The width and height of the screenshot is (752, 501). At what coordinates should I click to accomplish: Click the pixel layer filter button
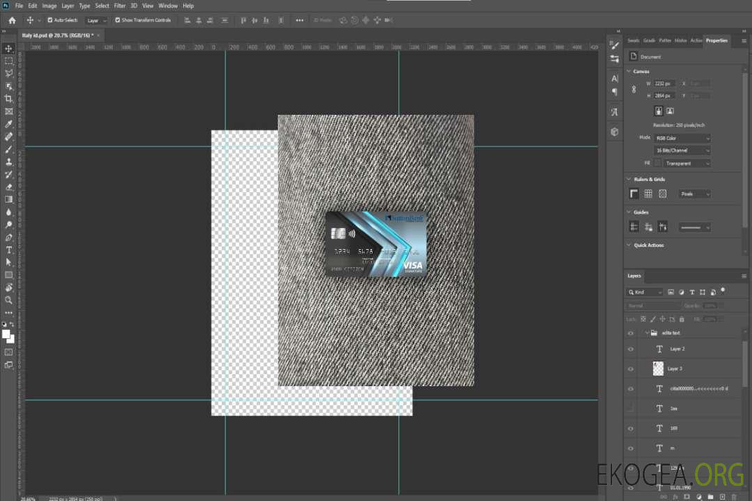[671, 292]
